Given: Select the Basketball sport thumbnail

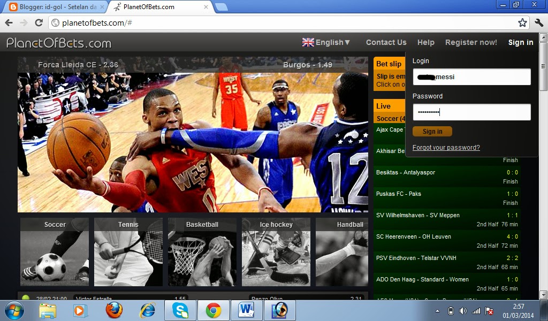Looking at the screenshot, I should tap(202, 252).
